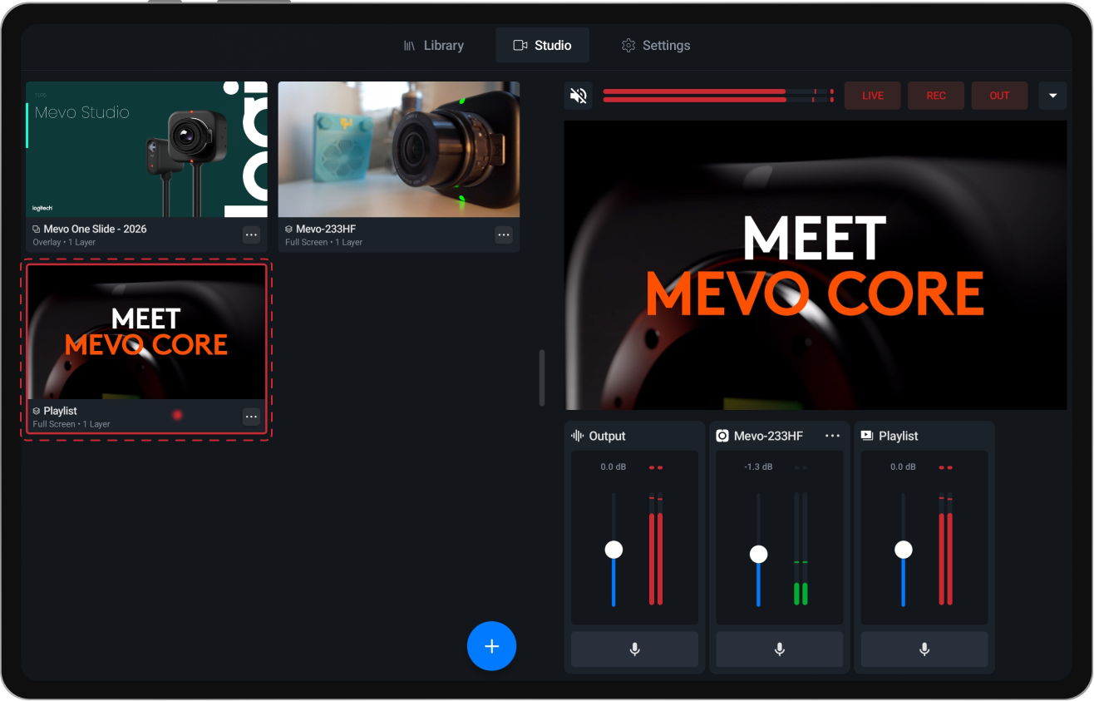Open options for Mevo One Slide - 2026 scene
Image resolution: width=1094 pixels, height=701 pixels.
251,234
